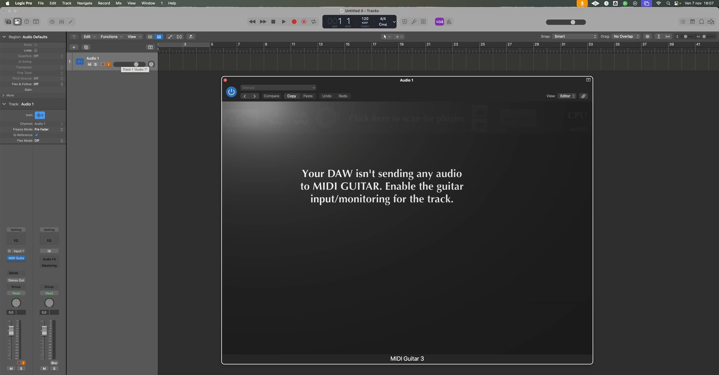The width and height of the screenshot is (719, 375).
Task: Click the Audio 1 track volume slider
Action: [x=129, y=64]
